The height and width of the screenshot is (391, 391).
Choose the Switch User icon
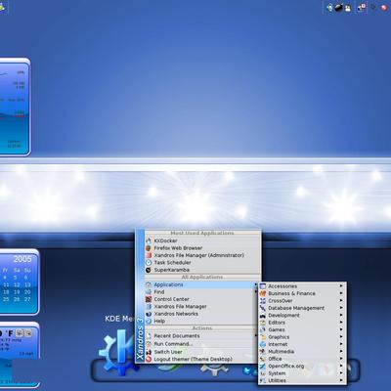(149, 352)
